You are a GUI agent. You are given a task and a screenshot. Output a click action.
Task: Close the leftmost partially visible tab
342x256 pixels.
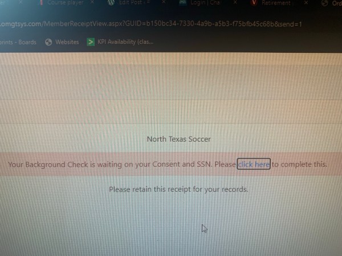point(21,2)
